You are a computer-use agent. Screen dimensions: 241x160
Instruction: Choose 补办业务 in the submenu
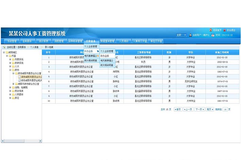pos(107,56)
